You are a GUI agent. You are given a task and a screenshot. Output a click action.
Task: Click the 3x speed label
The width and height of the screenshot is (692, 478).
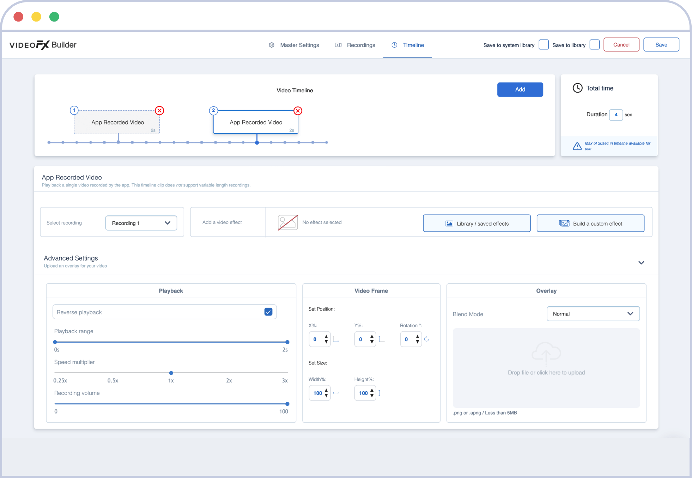click(285, 381)
